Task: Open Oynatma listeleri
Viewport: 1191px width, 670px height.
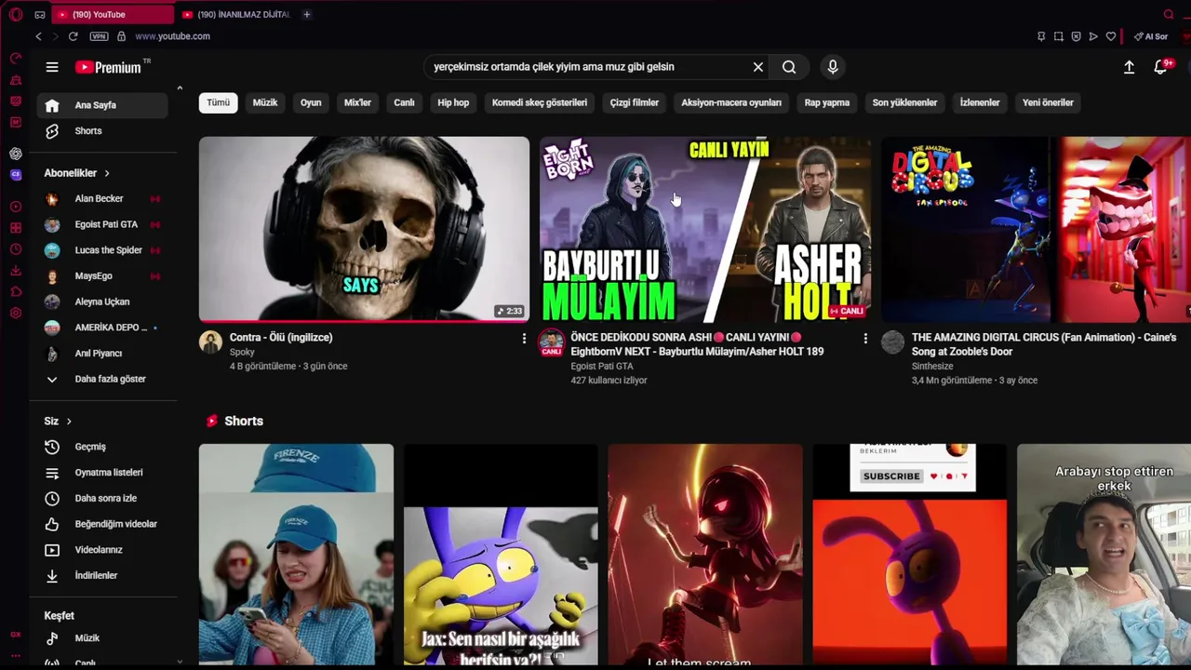Action: [102, 473]
